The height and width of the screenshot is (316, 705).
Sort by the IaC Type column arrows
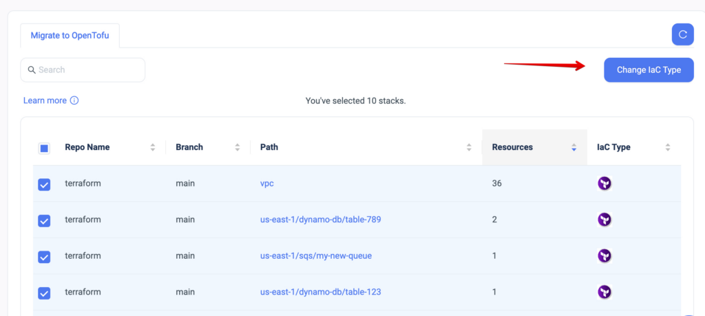[x=668, y=147]
